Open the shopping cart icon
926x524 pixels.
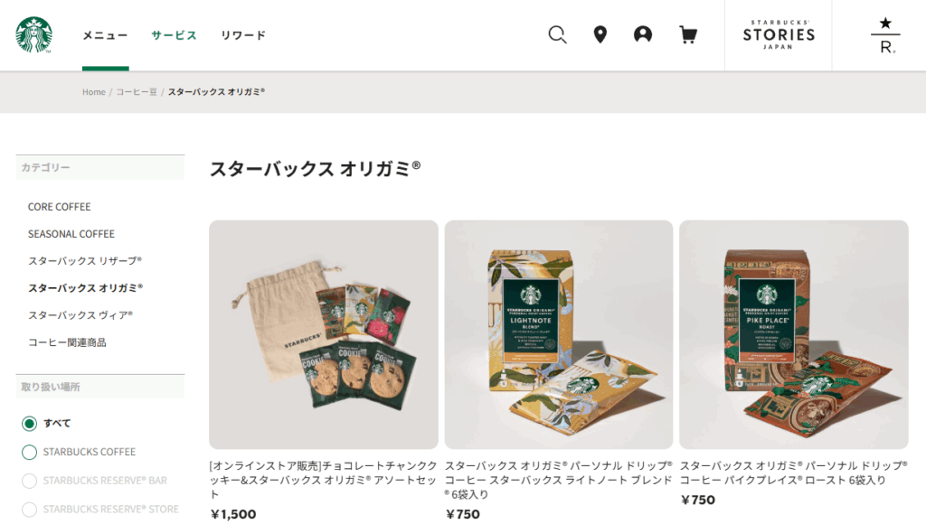tap(688, 35)
